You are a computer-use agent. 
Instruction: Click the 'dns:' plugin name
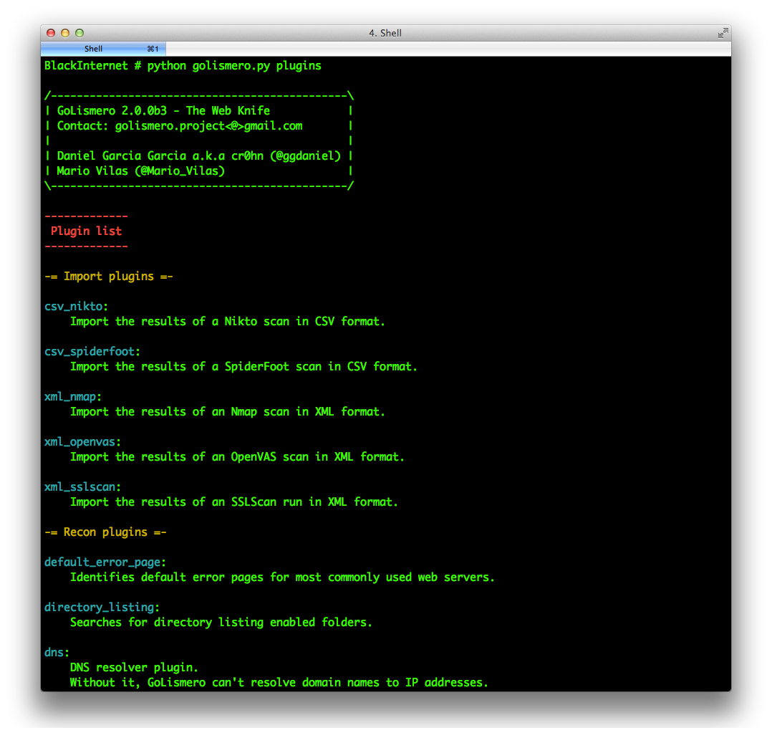click(57, 653)
